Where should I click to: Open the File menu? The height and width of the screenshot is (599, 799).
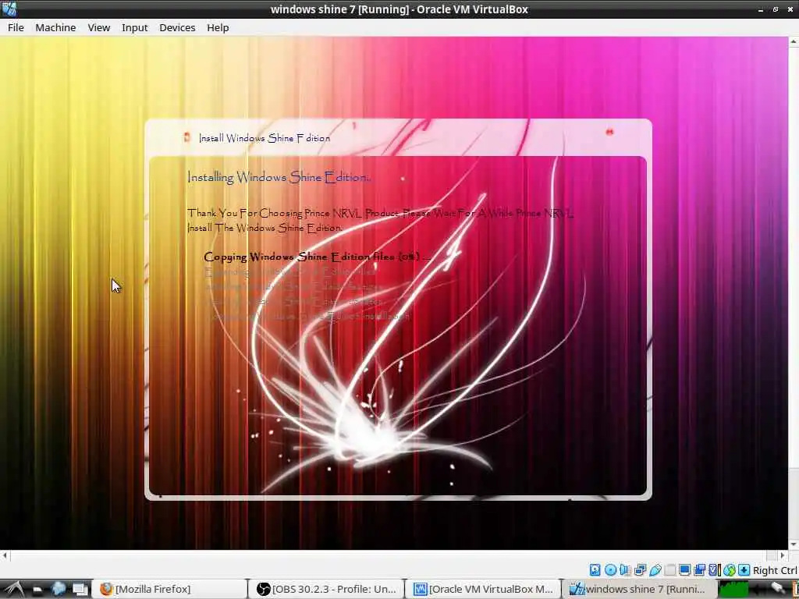pos(16,27)
